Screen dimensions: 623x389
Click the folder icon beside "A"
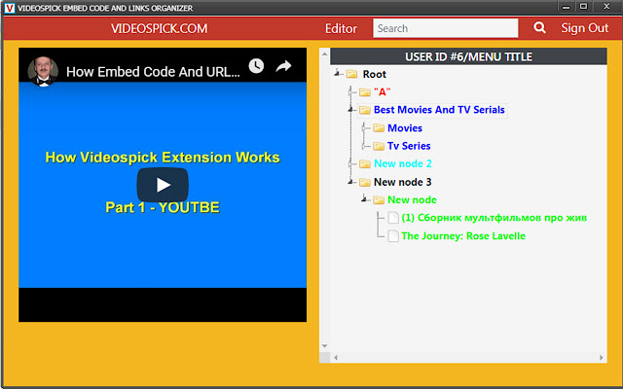tap(365, 92)
